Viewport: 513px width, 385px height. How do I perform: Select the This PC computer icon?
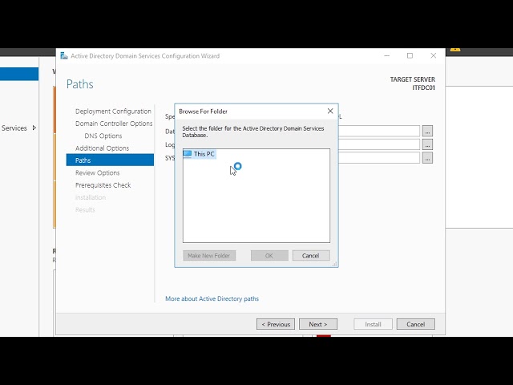(x=187, y=154)
